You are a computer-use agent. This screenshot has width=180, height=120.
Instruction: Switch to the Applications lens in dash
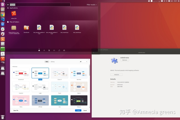tap(44, 50)
